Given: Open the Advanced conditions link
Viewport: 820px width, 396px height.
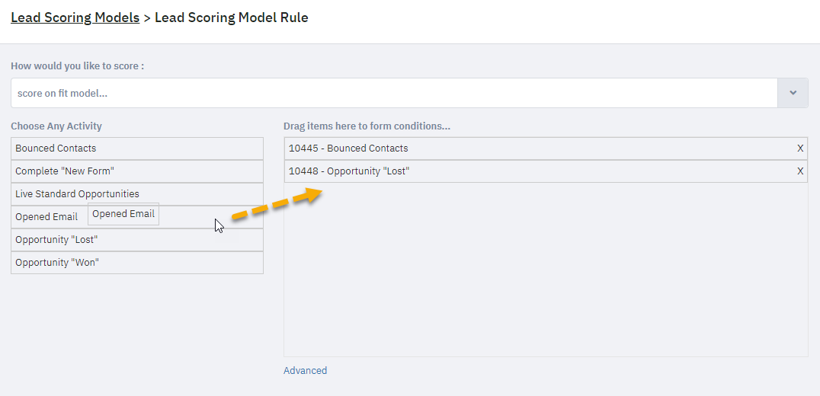Looking at the screenshot, I should [x=305, y=370].
